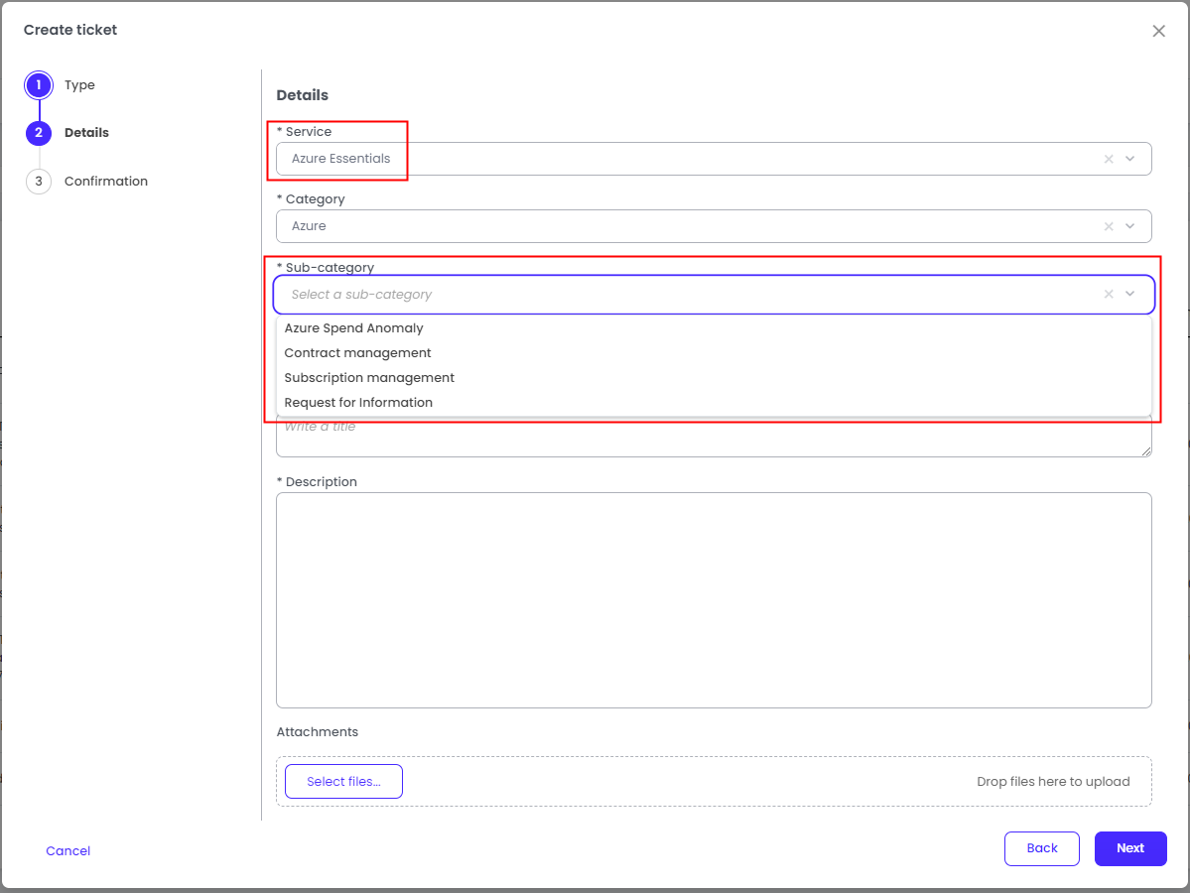Click step 2 Details indicator
This screenshot has width=1190, height=893.
(x=39, y=133)
